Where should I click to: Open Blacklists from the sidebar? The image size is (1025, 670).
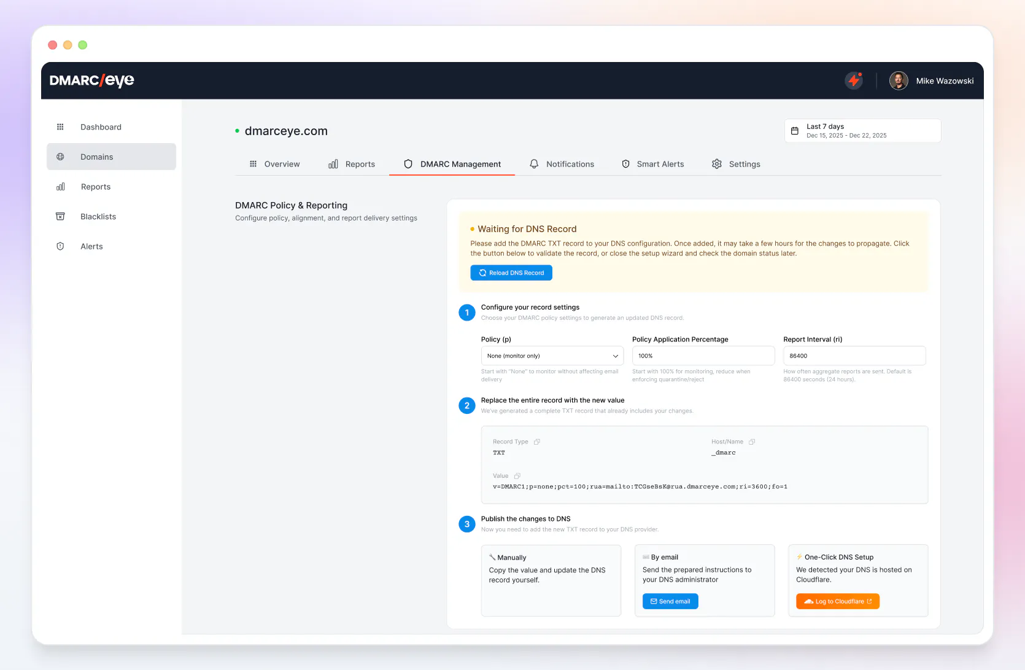tap(111, 216)
